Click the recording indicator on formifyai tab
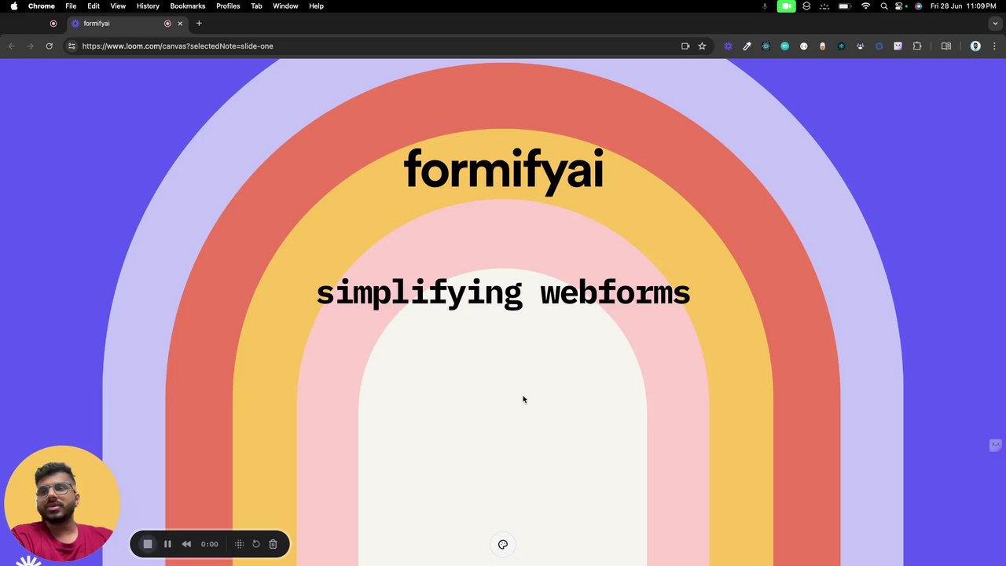Screen dimensions: 1006x566 167,24
